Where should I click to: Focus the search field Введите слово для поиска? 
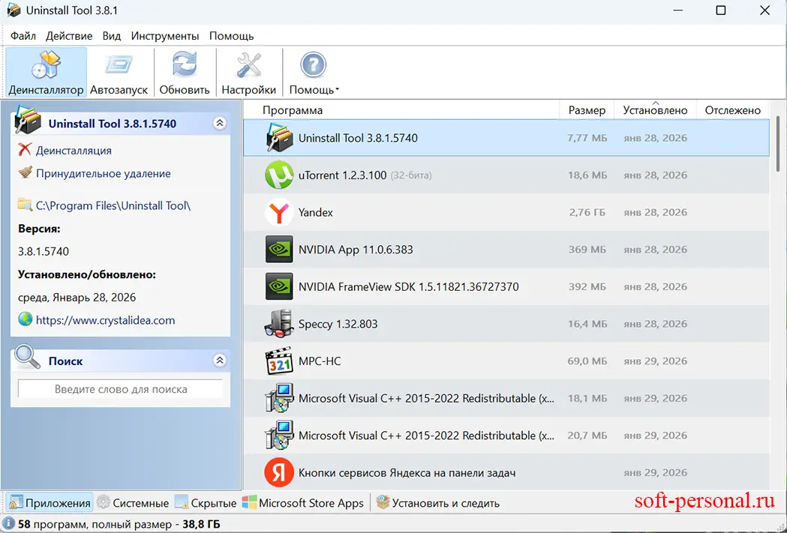coord(121,389)
